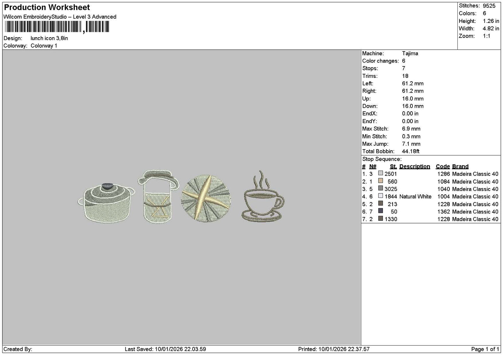Click the Color changes value 6
Image resolution: width=503 pixels, height=355 pixels.
coord(404,61)
